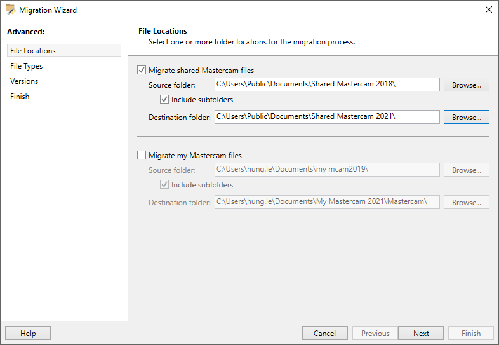
Task: Uncheck Include subfolders under shared files
Action: pyautogui.click(x=164, y=99)
